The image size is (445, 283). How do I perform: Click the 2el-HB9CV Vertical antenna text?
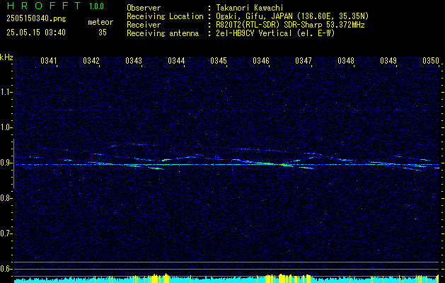coord(276,33)
